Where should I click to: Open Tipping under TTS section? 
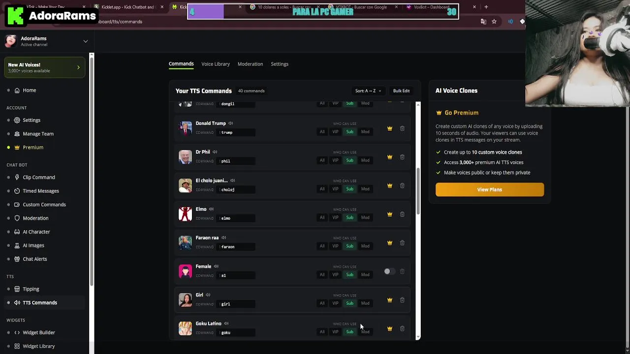(x=31, y=289)
